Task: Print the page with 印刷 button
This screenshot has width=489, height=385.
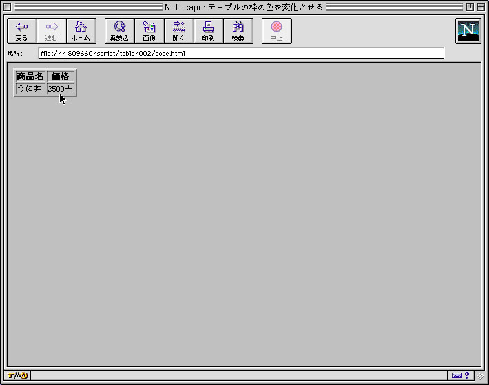Action: 208,31
